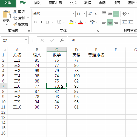Set middle vertical alignment
Viewport: 137px width, 137px height.
click(110, 14)
